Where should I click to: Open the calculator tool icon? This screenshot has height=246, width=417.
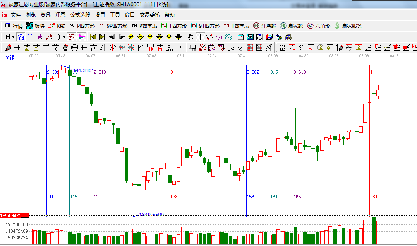coord(250,37)
